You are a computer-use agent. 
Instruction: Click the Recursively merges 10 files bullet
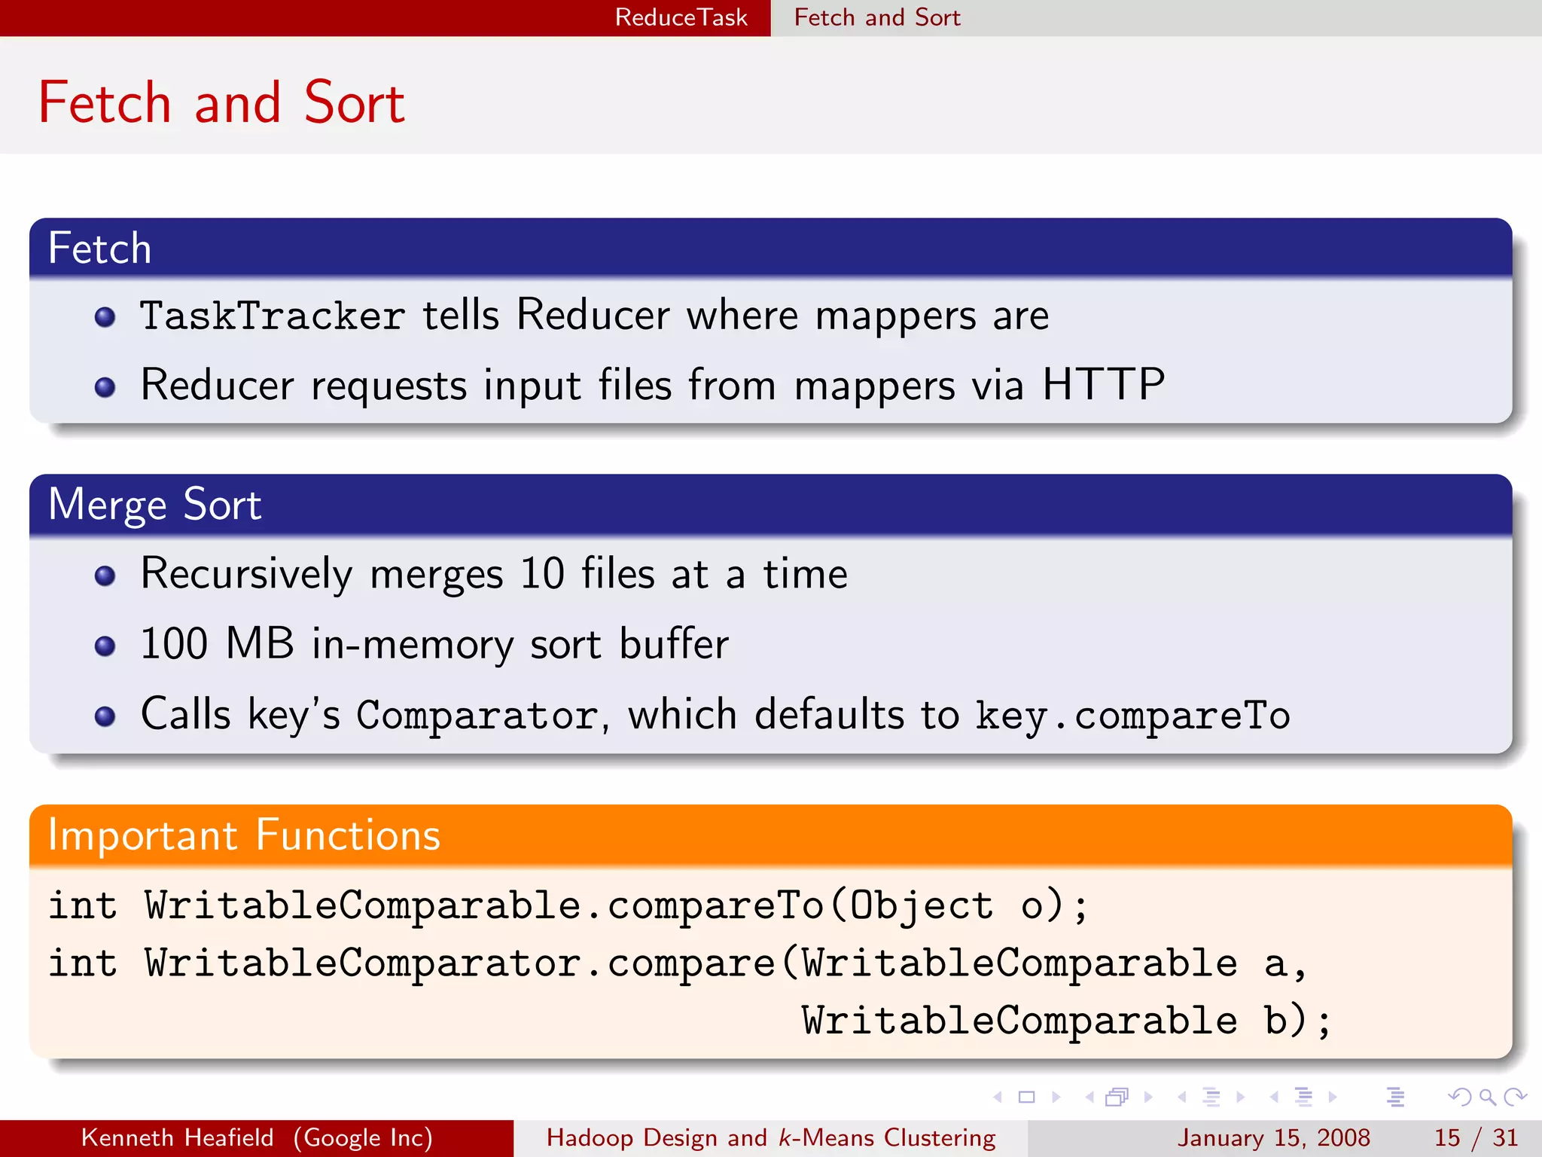[494, 574]
